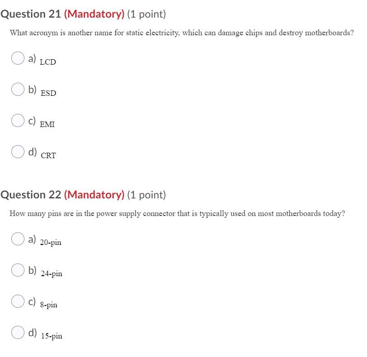
Task: Choose the 8-pin option in Question 22
Action: pos(18,301)
